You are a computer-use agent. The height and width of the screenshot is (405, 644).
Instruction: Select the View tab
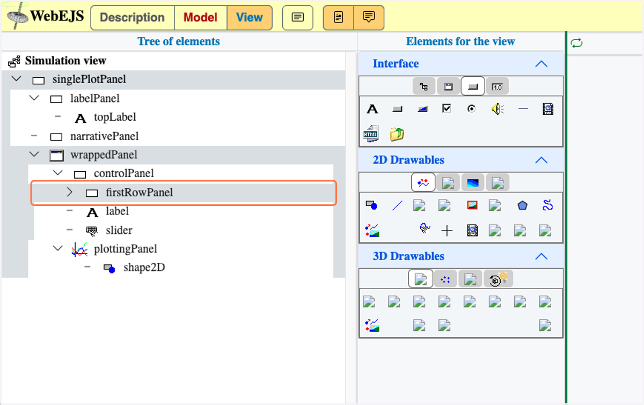click(x=250, y=17)
